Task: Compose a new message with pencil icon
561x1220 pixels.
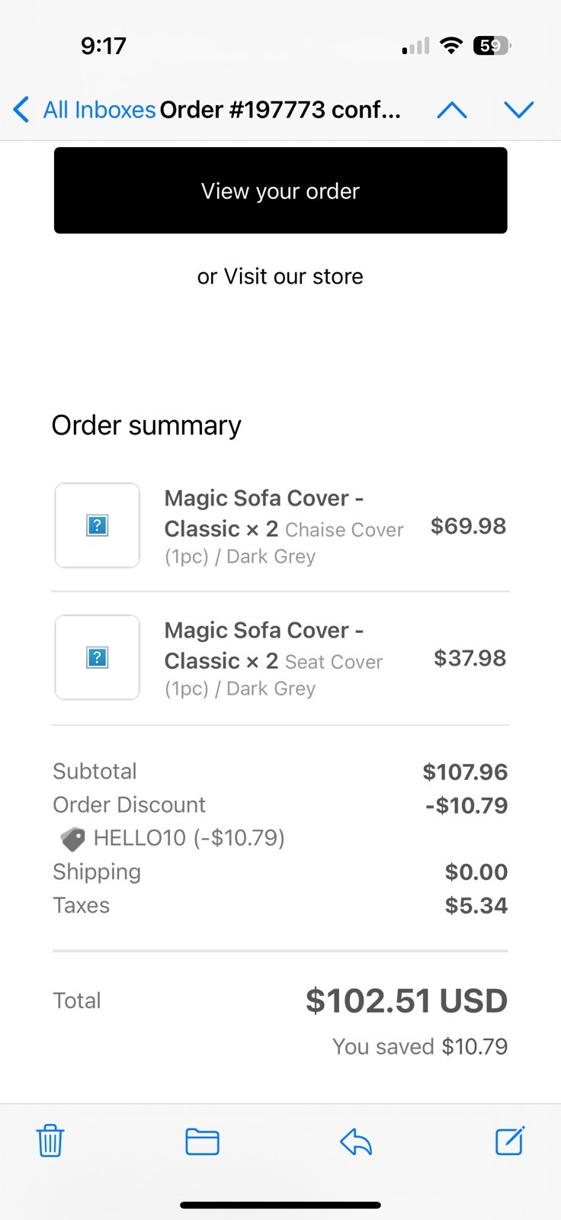Action: coord(510,1140)
